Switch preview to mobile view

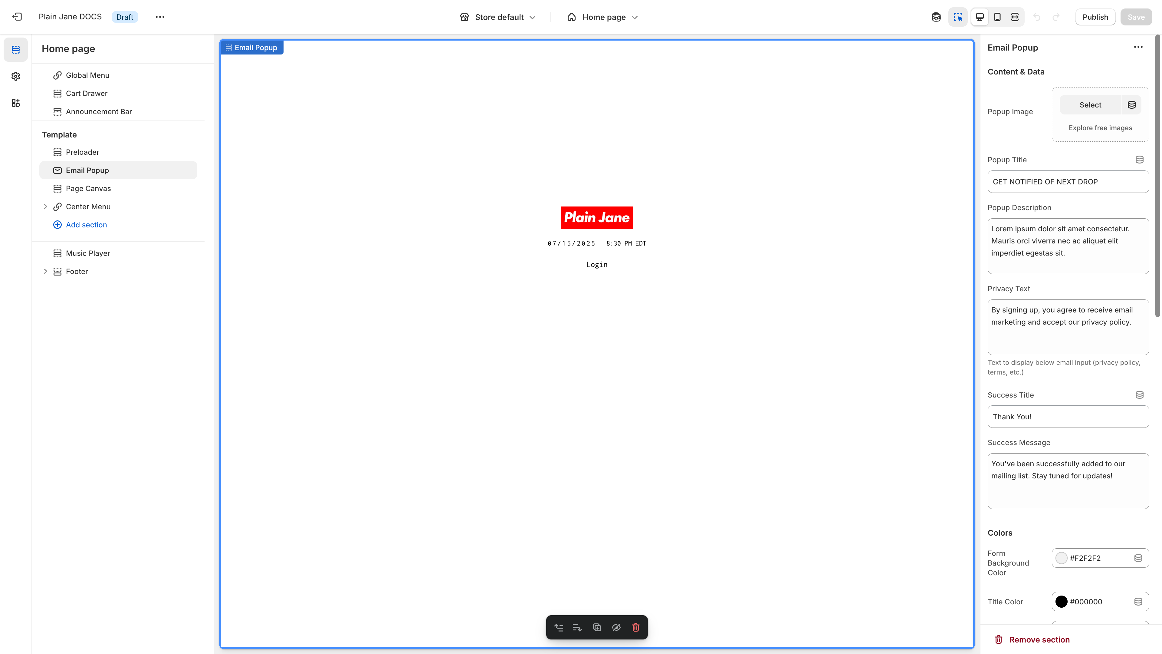tap(997, 17)
